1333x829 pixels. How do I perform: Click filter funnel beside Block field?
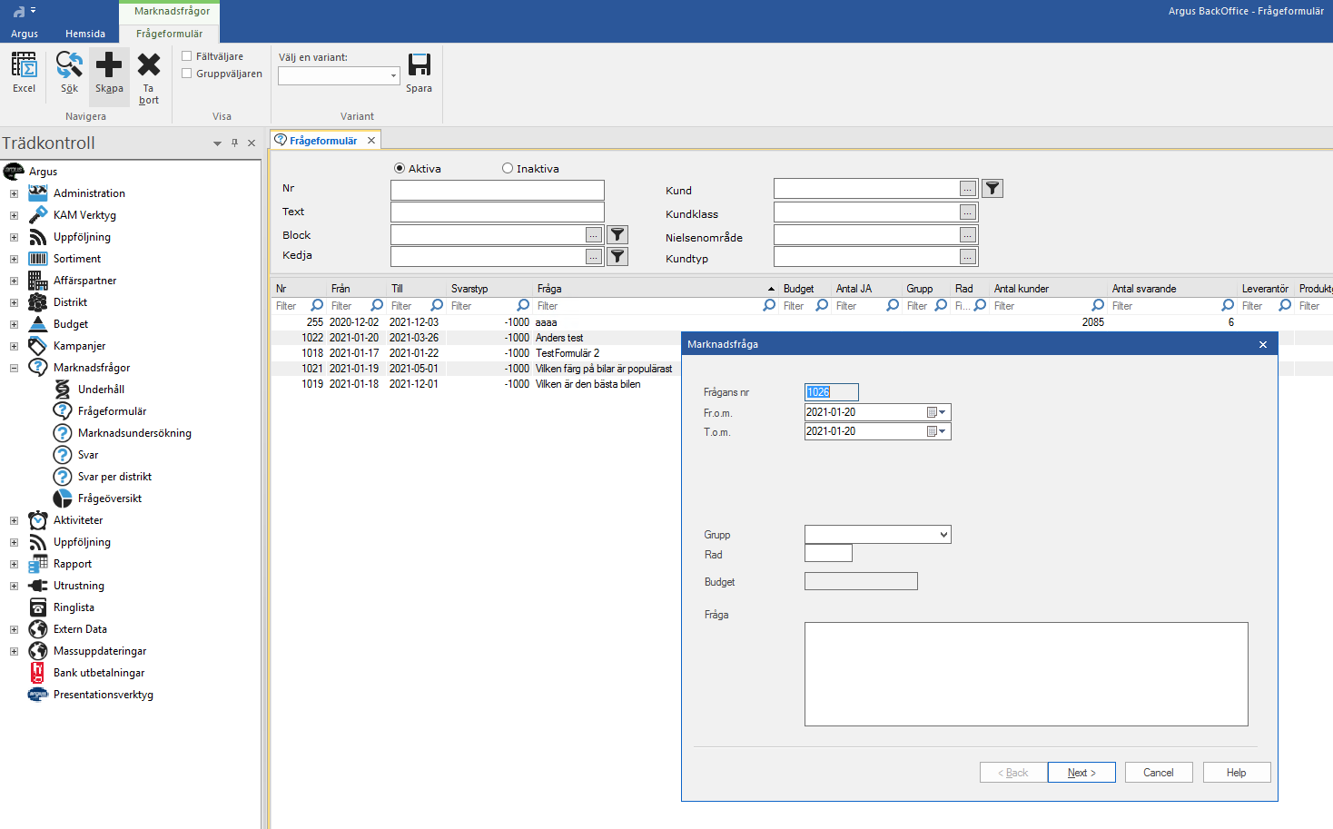(x=617, y=235)
